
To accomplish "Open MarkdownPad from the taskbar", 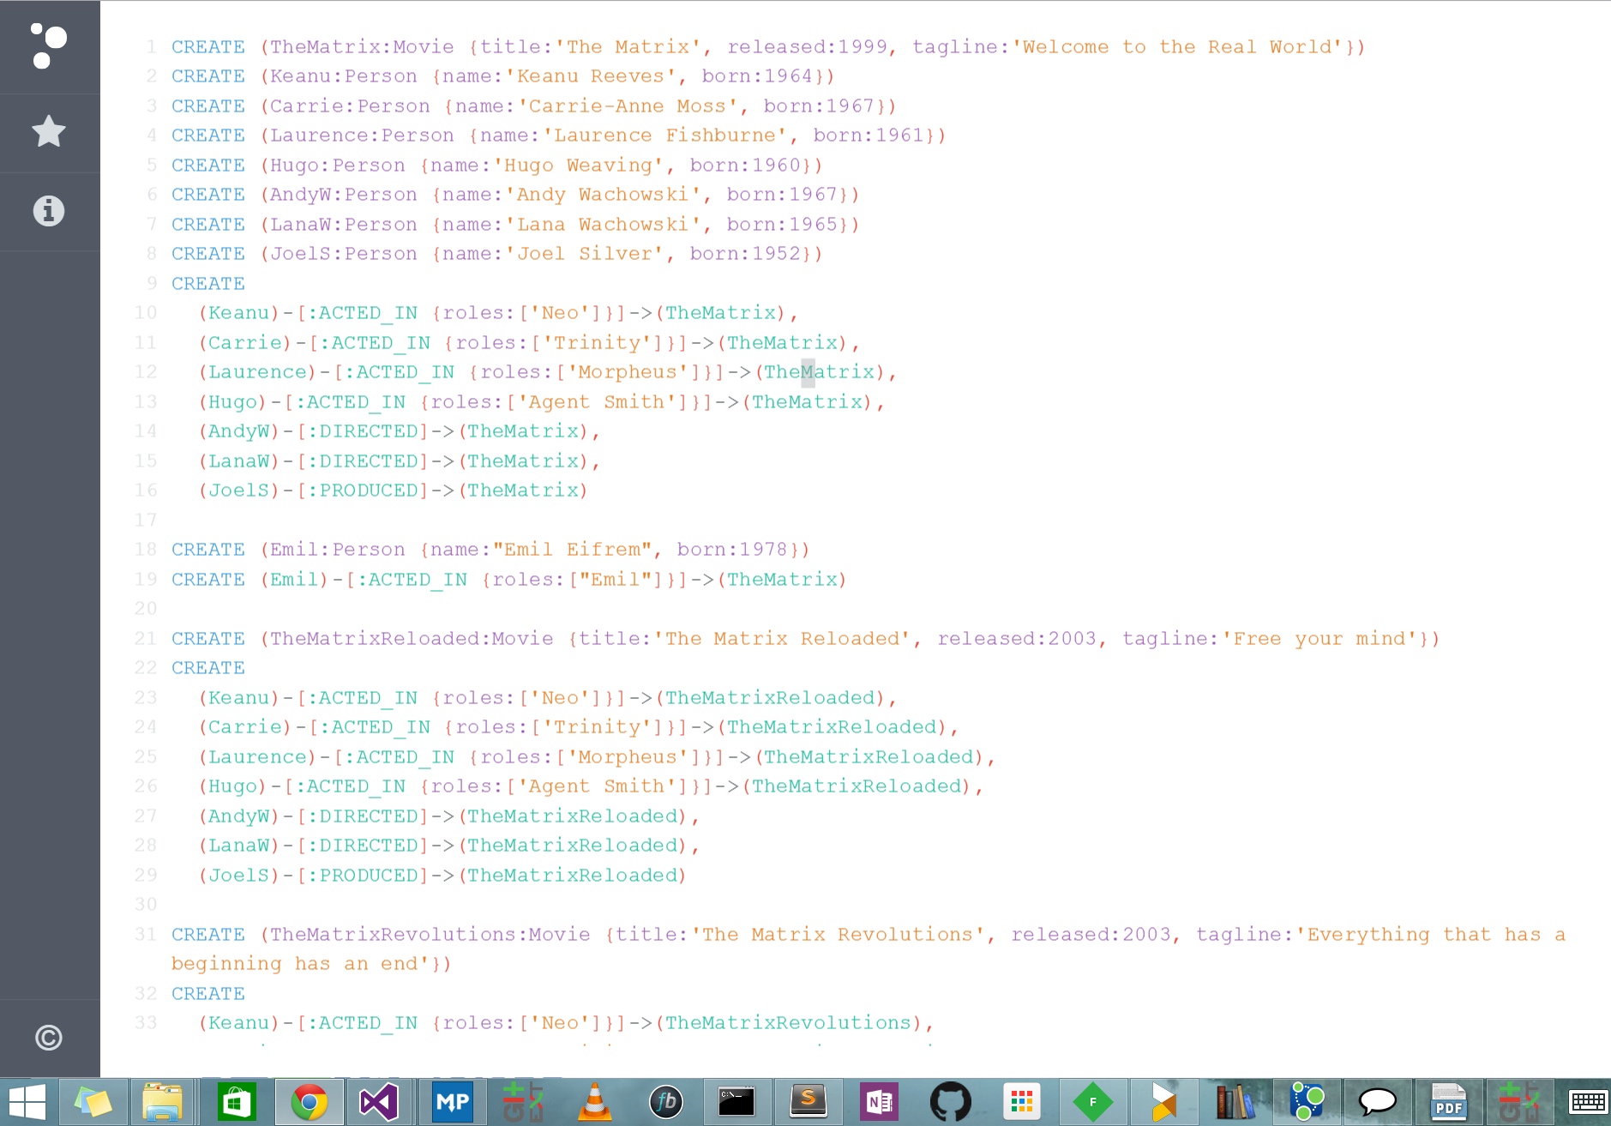I will click(453, 1102).
